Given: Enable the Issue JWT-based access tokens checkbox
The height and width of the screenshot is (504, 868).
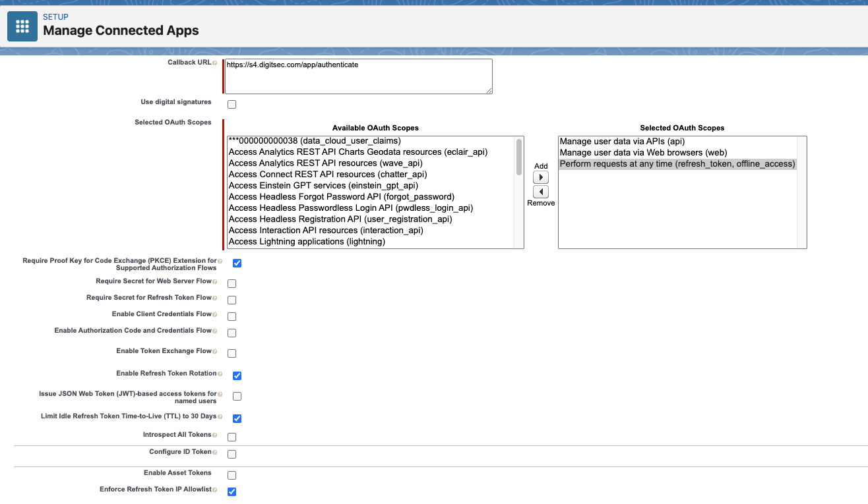Looking at the screenshot, I should click(237, 397).
